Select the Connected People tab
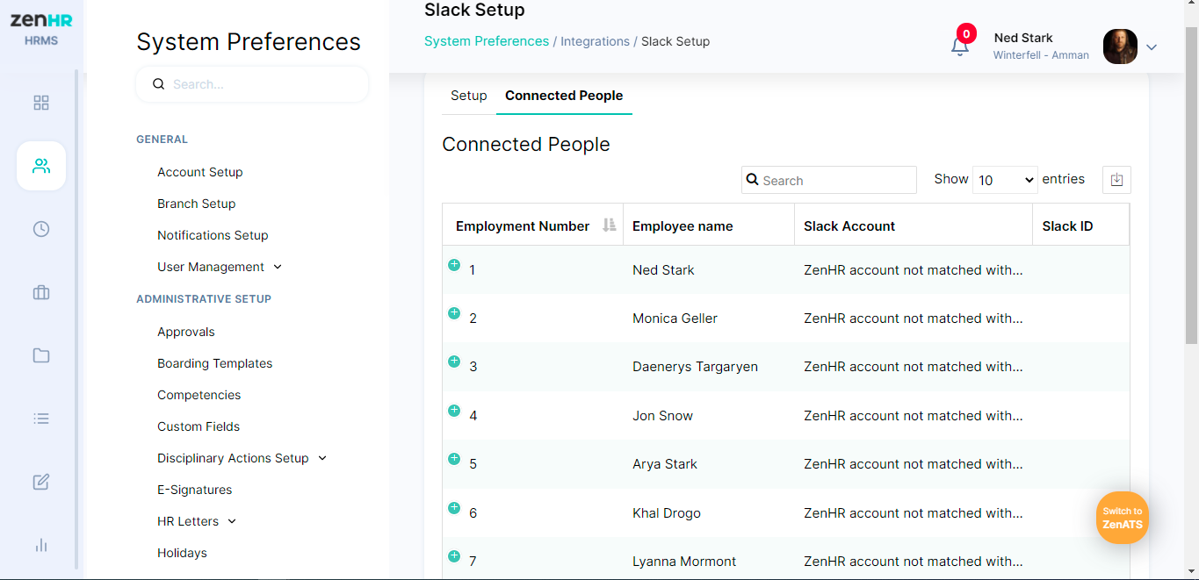Viewport: 1199px width, 580px height. click(x=564, y=96)
